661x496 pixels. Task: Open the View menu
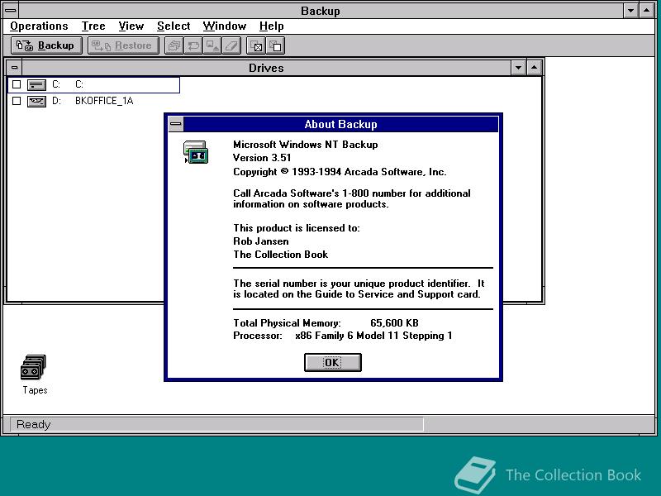[131, 26]
